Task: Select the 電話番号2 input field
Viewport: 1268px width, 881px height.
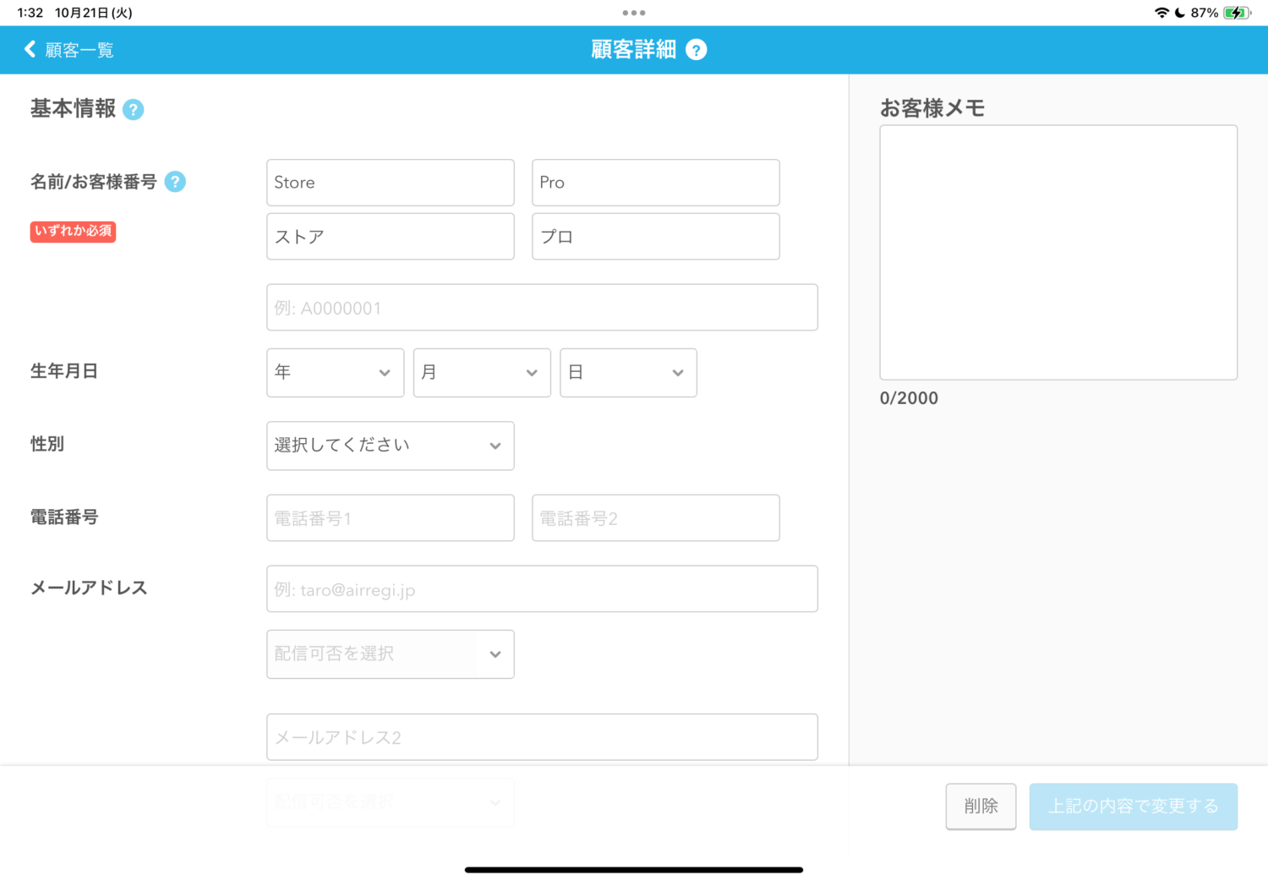Action: tap(655, 518)
